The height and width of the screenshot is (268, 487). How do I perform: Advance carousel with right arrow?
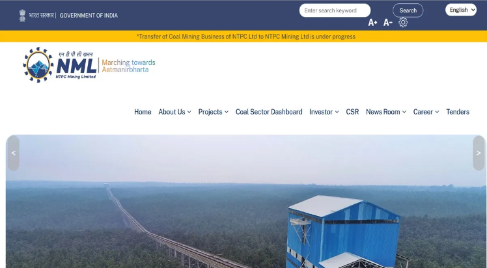(x=479, y=153)
